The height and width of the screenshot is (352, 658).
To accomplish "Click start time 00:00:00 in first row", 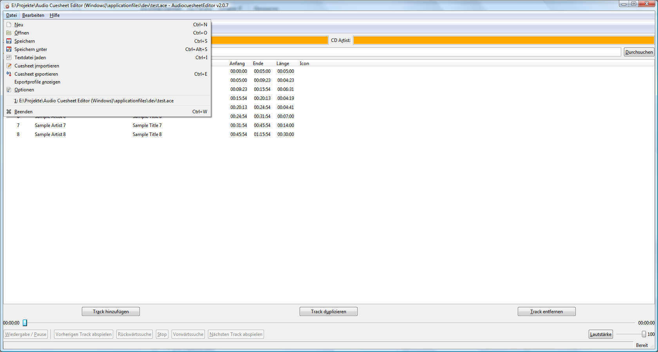I will [x=239, y=71].
